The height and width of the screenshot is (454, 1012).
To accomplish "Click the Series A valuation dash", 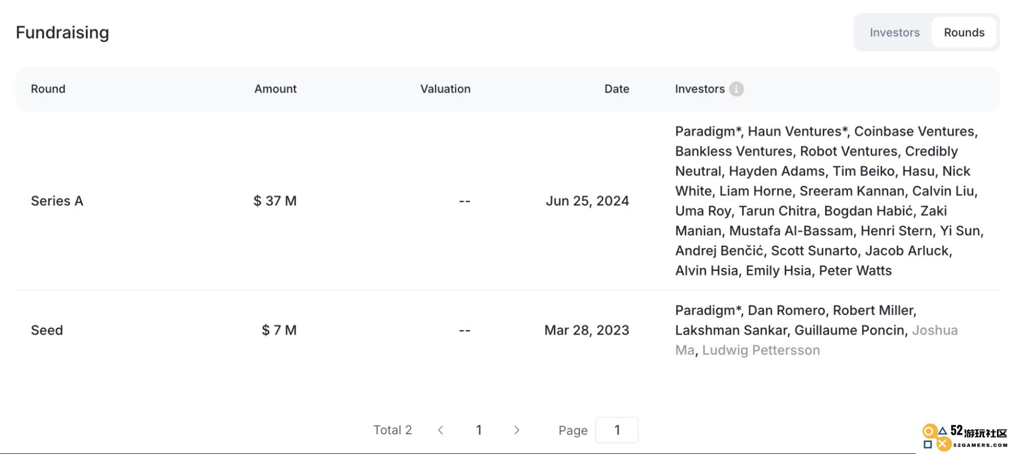I will point(464,201).
